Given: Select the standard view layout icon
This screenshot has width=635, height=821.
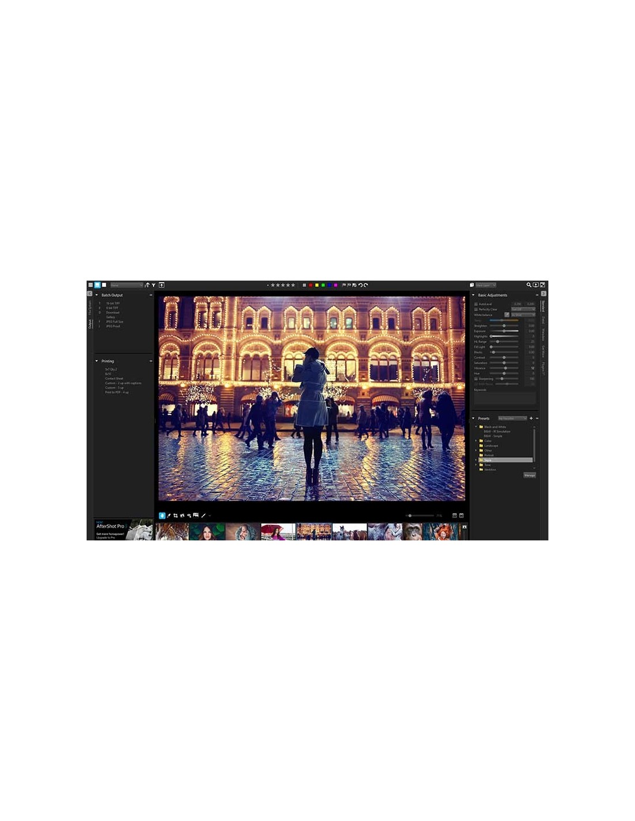Looking at the screenshot, I should [x=98, y=285].
